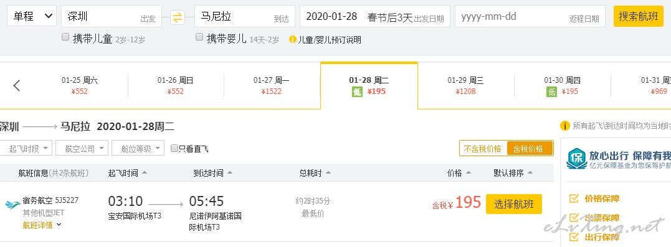Expand 航班详情 flight details
The height and width of the screenshot is (247, 671).
point(42,225)
